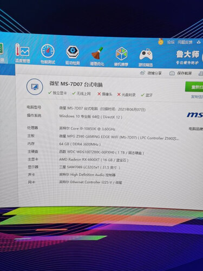
Task: Click the gold medal icon in title bar
Action: click(x=161, y=42)
